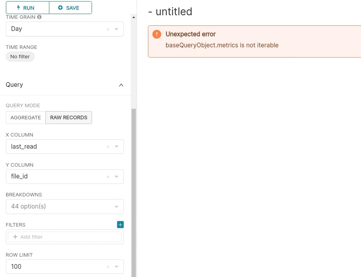The image size is (361, 277).
Task: Switch to AGGREGATE query mode
Action: point(25,117)
